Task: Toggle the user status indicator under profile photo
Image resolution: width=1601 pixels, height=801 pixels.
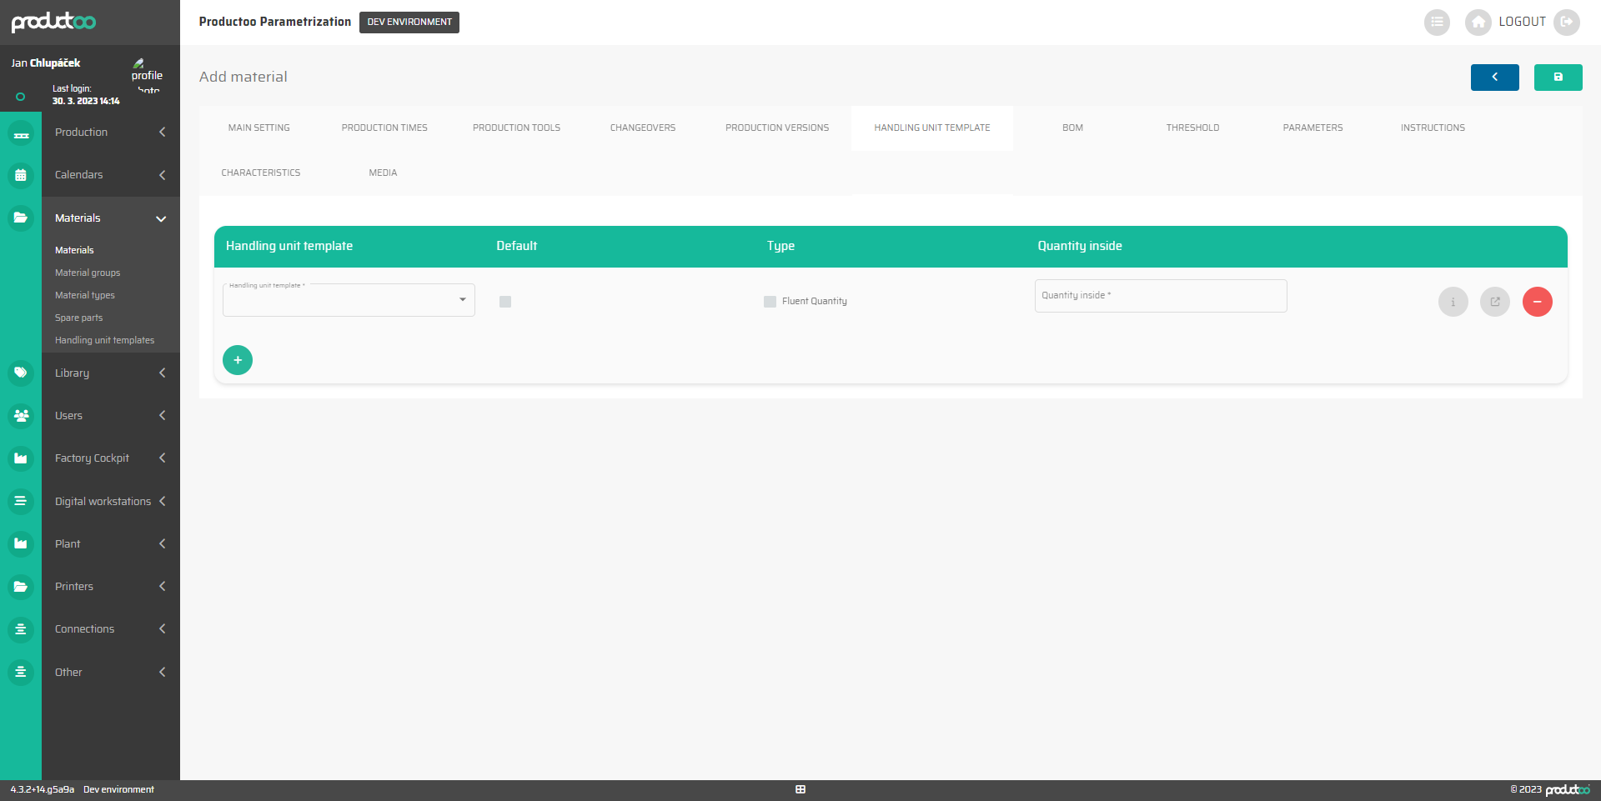Action: [x=21, y=97]
